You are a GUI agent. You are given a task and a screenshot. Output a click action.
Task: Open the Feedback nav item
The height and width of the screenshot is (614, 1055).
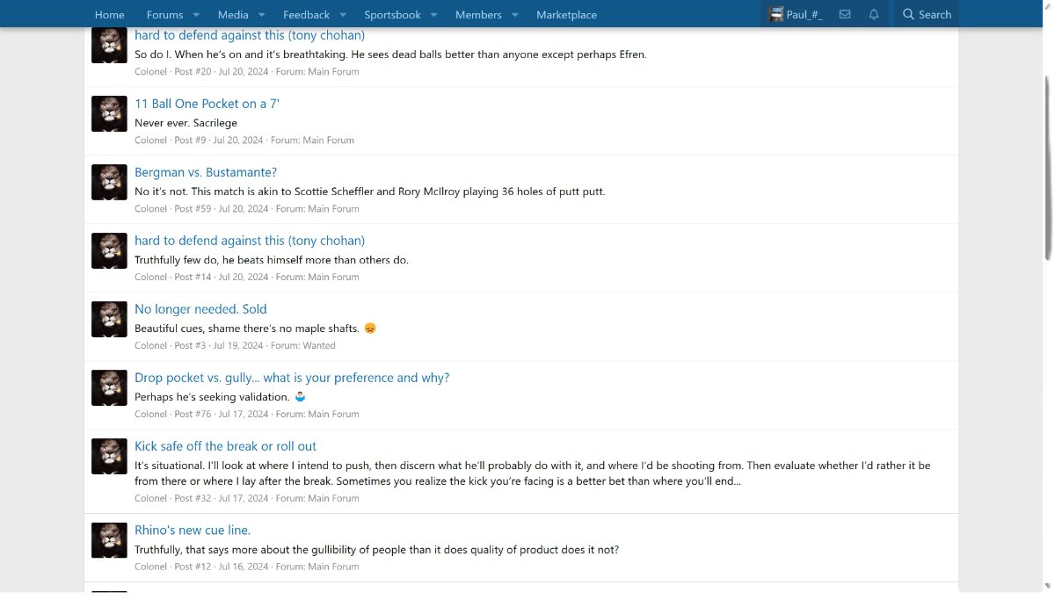click(306, 15)
